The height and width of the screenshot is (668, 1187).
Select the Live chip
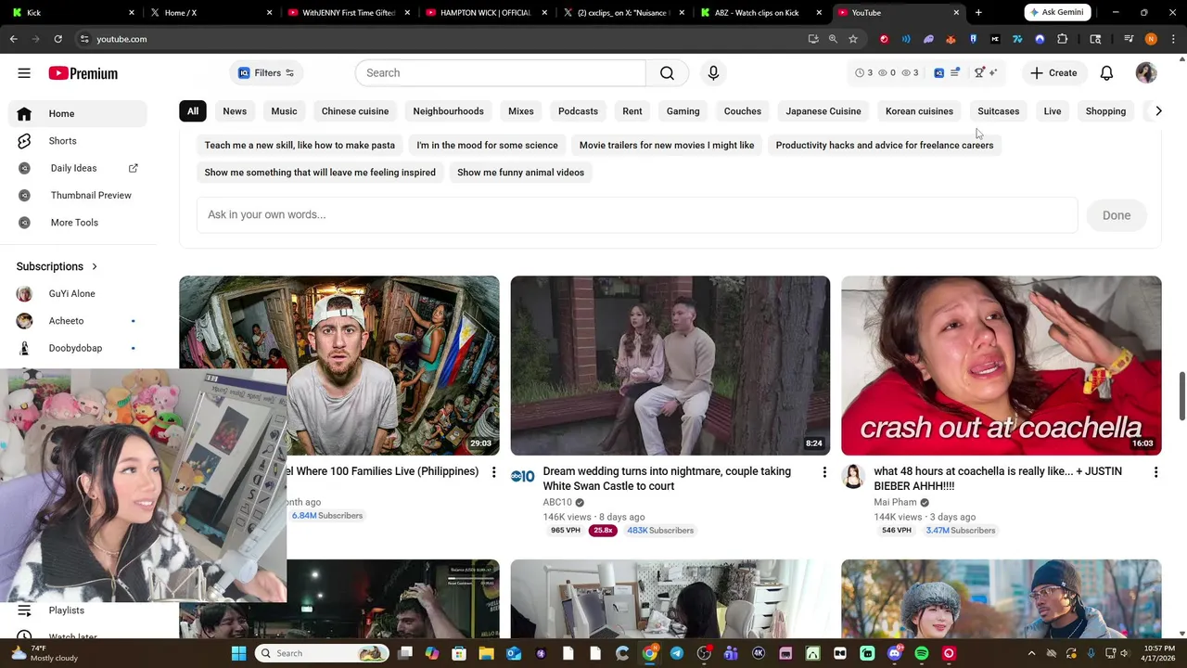click(1052, 111)
